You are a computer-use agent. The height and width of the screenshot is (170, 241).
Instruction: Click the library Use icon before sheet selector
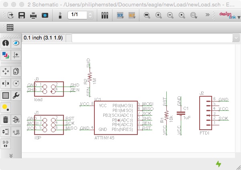point(60,15)
